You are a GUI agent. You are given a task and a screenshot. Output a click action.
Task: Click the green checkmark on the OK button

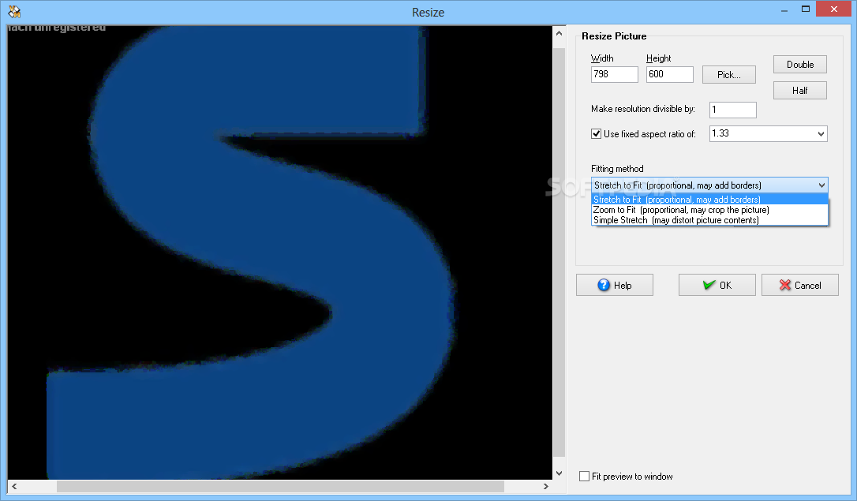709,285
